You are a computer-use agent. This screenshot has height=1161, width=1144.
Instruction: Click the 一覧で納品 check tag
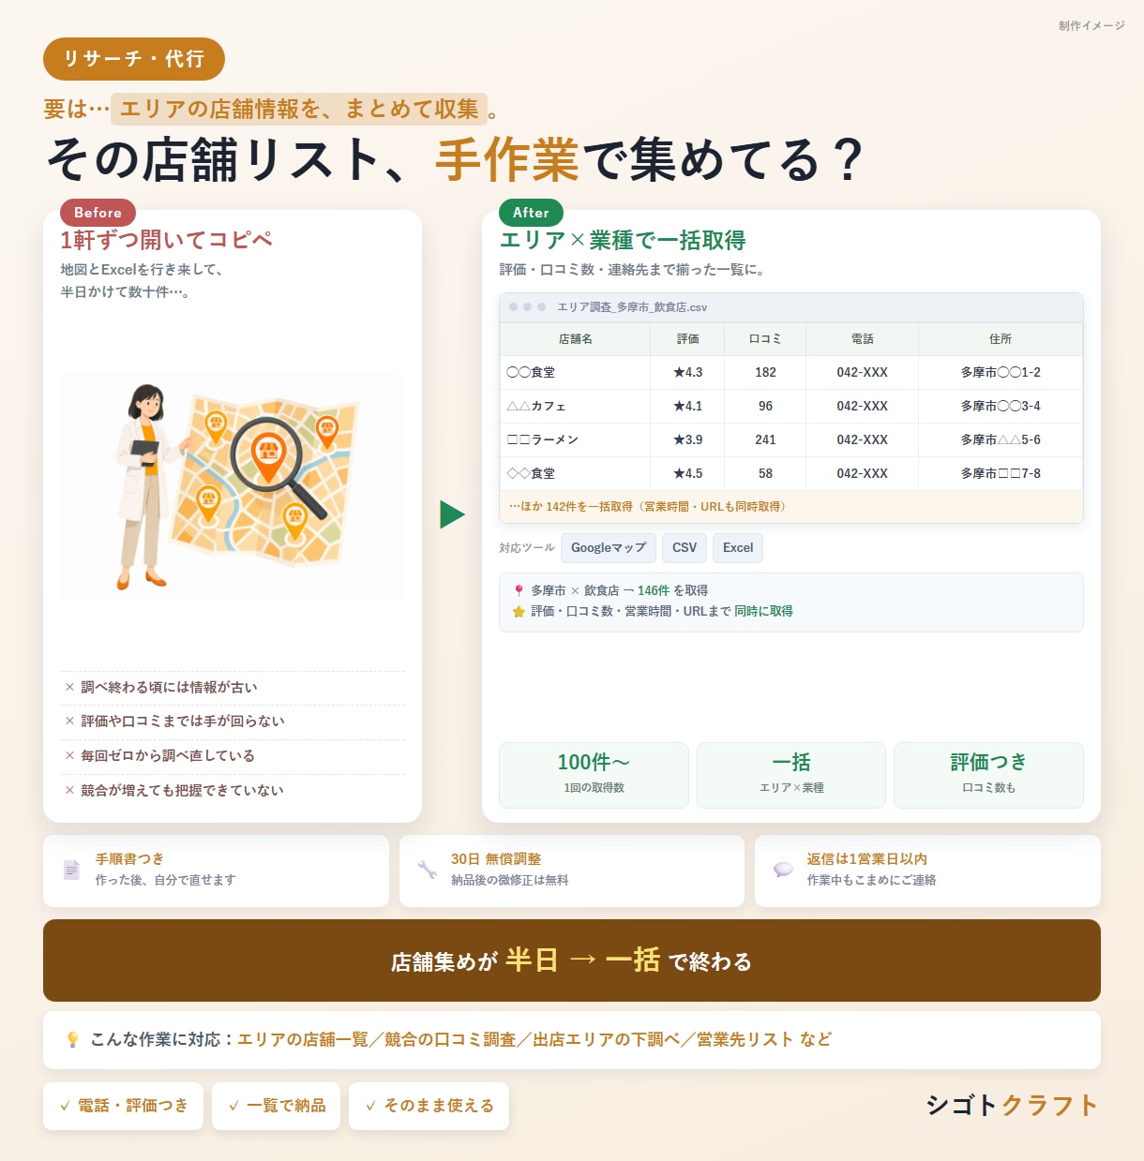pyautogui.click(x=276, y=1106)
